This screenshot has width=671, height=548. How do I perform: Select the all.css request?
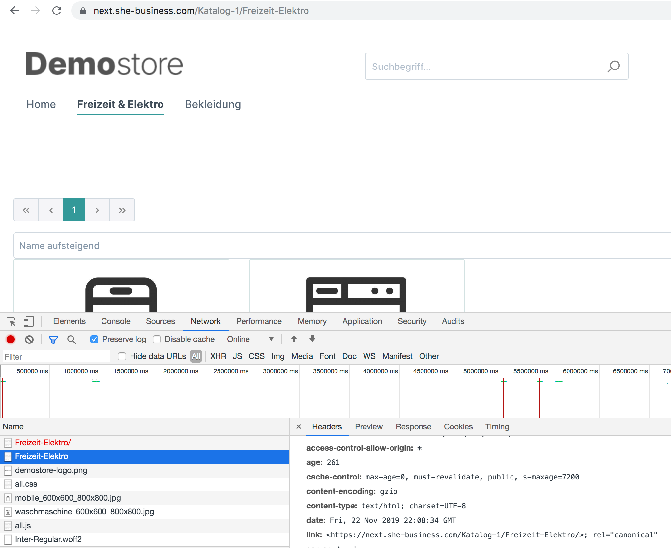pos(145,484)
